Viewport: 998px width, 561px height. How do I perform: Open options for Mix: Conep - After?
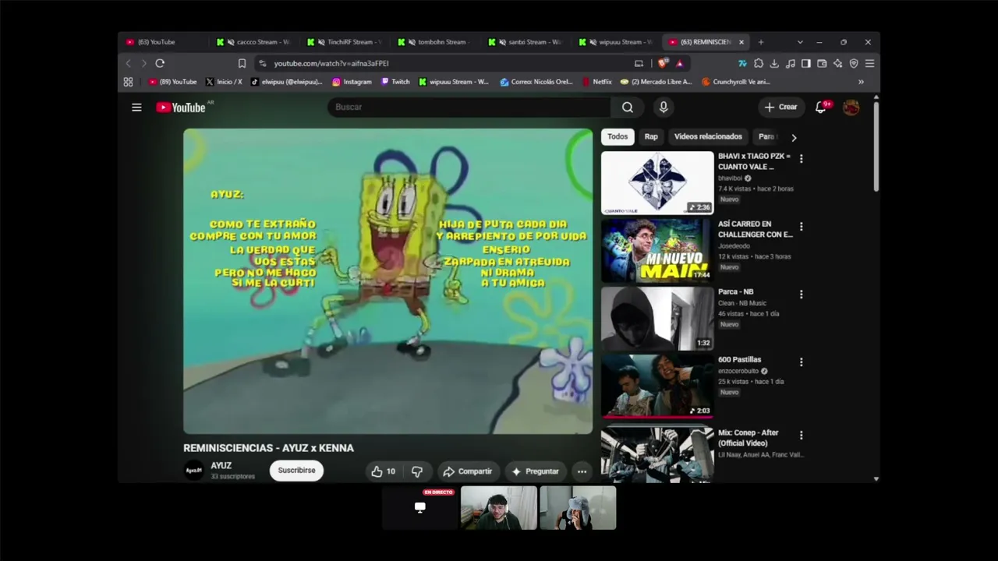click(x=801, y=436)
